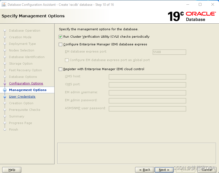Proceed with the Next button
Image resolution: width=219 pixels, height=173 pixels.
point(164,170)
